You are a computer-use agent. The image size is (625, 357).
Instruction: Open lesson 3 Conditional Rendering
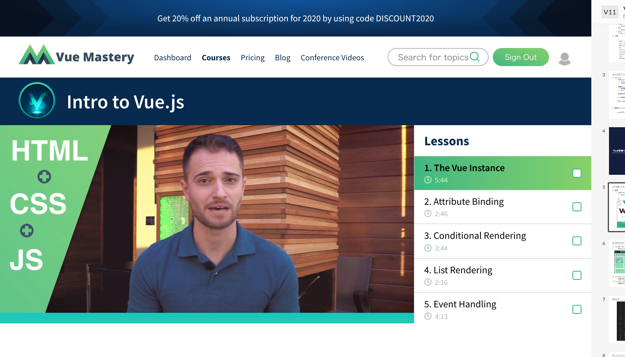coord(503,241)
